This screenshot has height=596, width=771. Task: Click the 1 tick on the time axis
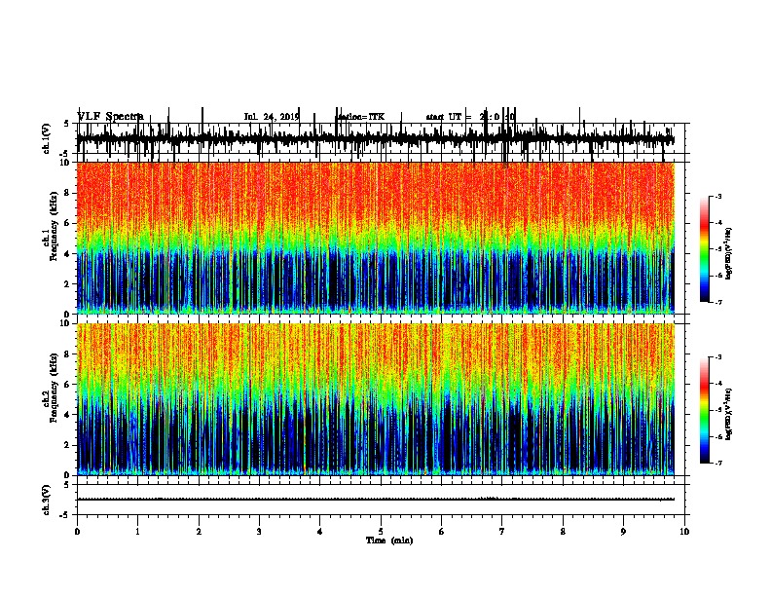137,532
